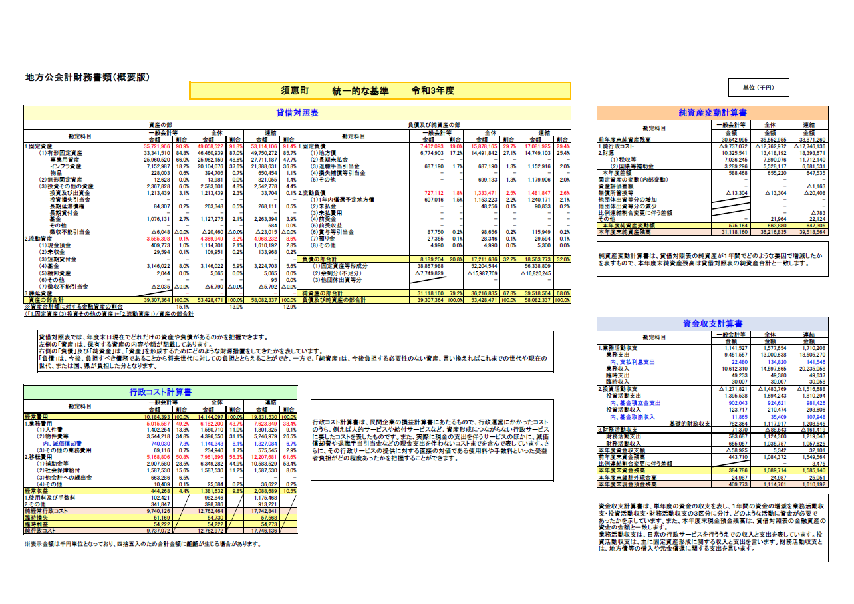Click the '行政コスト計算書' table header

click(x=160, y=392)
